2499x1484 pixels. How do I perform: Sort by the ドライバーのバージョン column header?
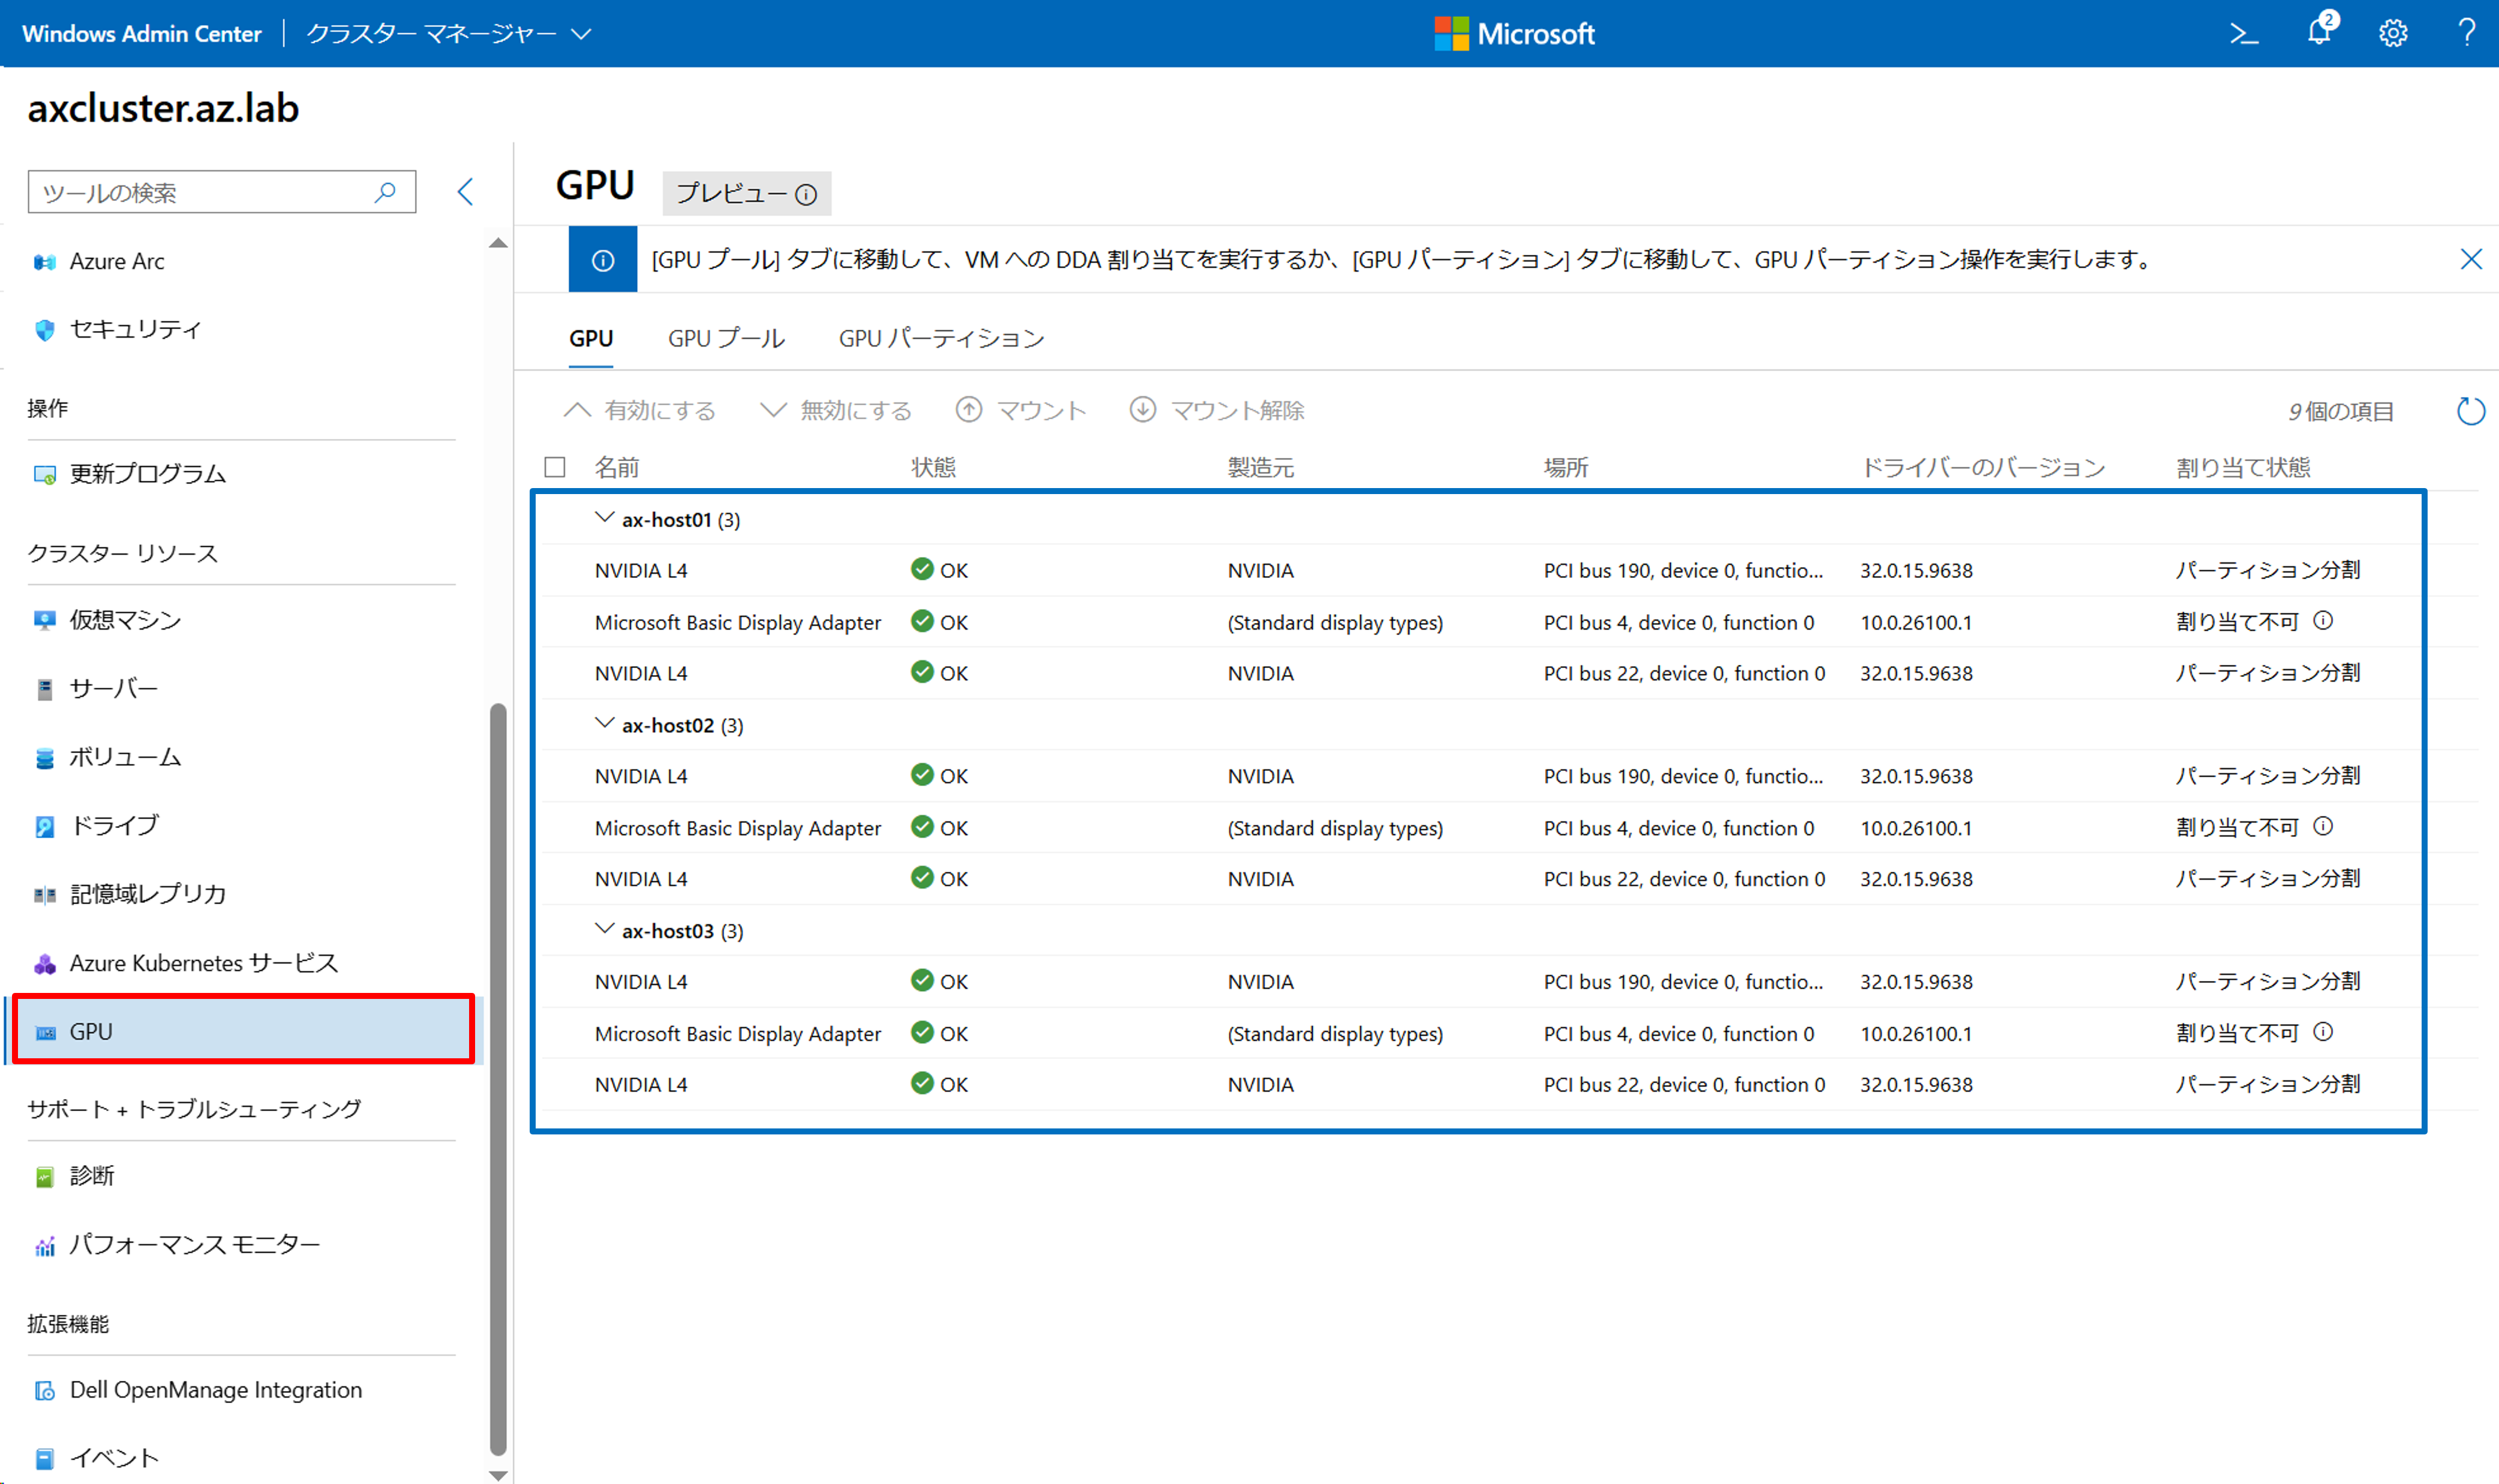(x=1983, y=467)
